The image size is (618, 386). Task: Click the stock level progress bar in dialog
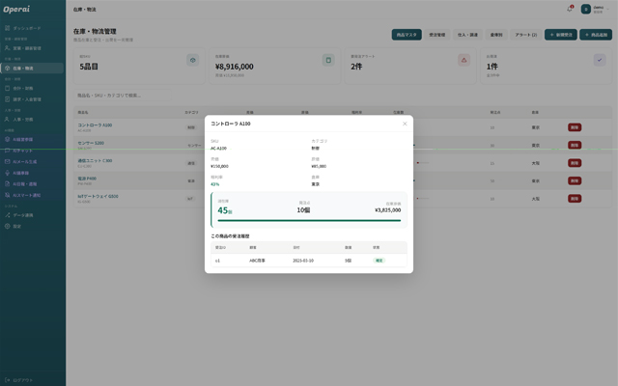point(309,220)
